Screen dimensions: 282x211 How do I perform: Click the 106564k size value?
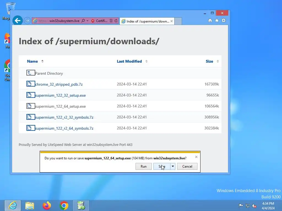click(x=212, y=106)
